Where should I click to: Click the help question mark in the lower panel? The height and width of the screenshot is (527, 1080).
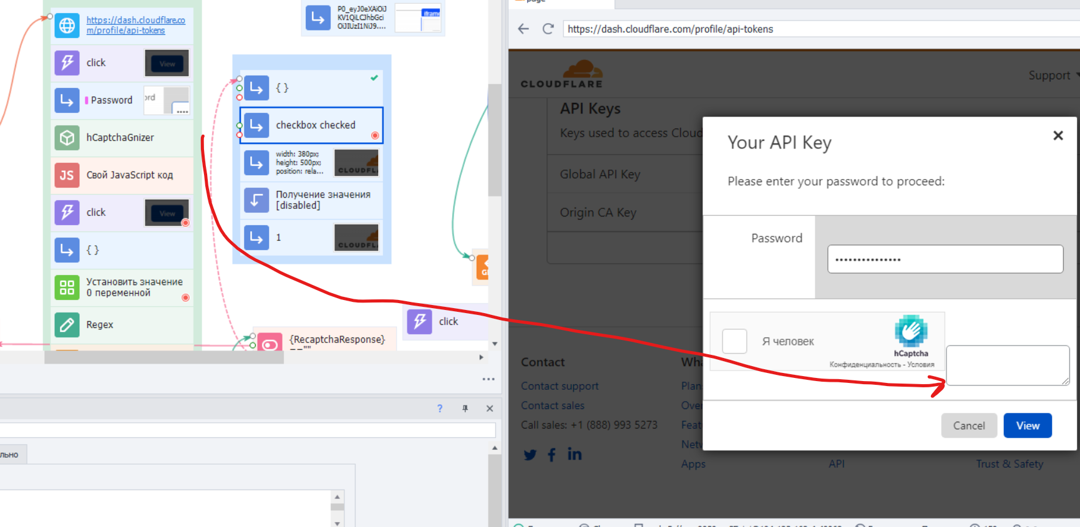point(440,409)
